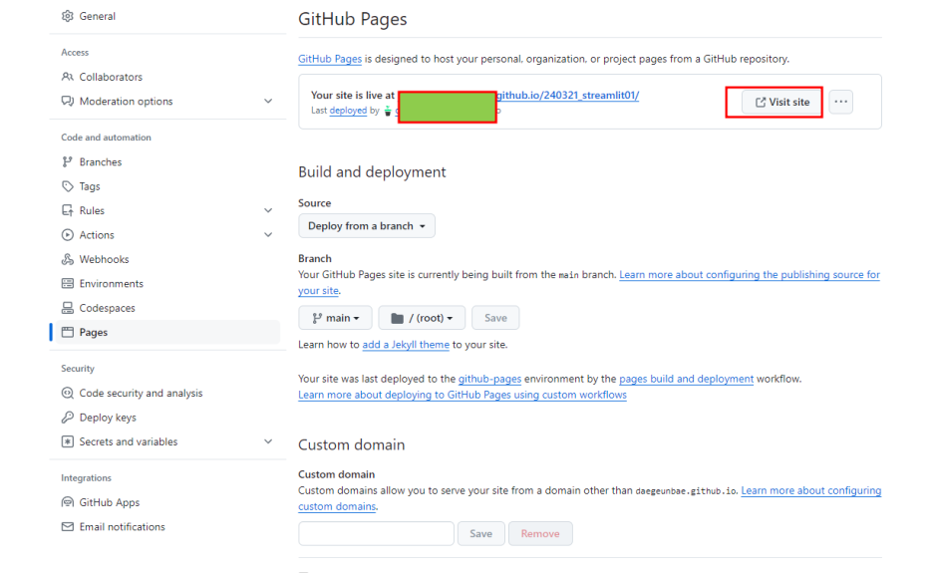
Task: Open Email notifications settings
Action: click(122, 527)
